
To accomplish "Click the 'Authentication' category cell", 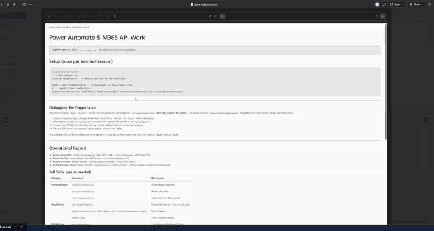I will [x=59, y=185].
